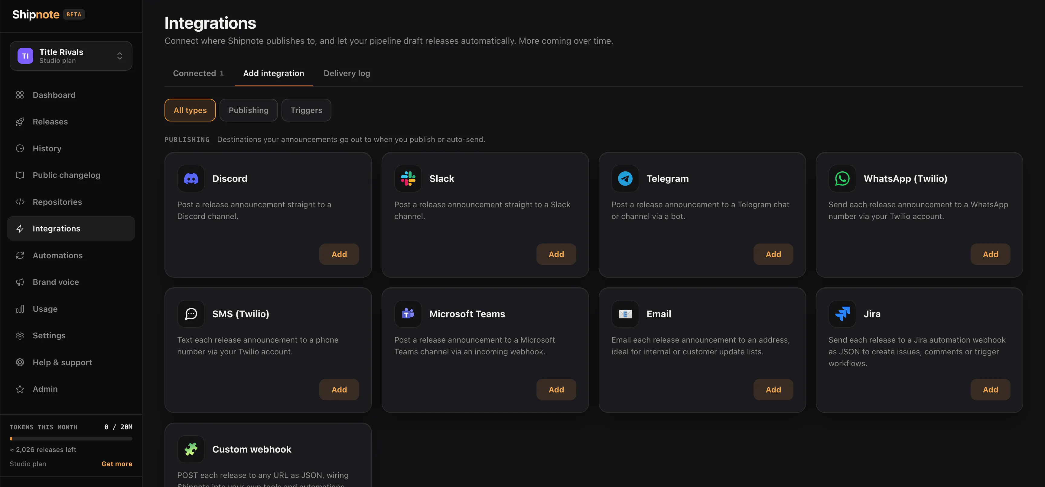Add the WhatsApp (Twilio) integration

point(990,254)
